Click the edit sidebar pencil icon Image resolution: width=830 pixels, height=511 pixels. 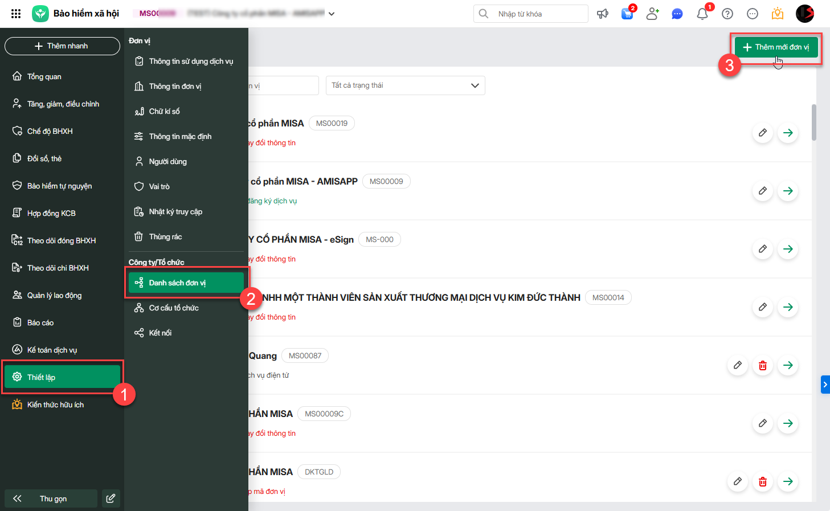click(111, 498)
